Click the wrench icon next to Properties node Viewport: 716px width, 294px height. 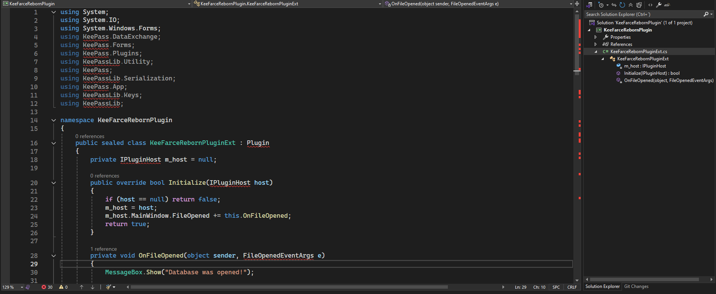coord(606,37)
